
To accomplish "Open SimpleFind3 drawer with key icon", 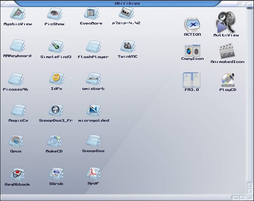I will point(56,47).
